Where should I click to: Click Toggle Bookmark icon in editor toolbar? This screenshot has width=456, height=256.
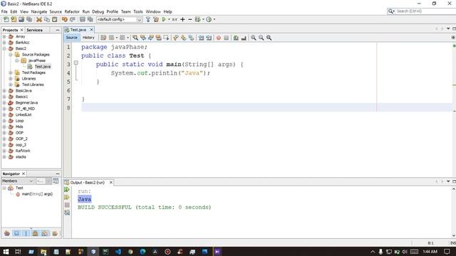point(191,38)
